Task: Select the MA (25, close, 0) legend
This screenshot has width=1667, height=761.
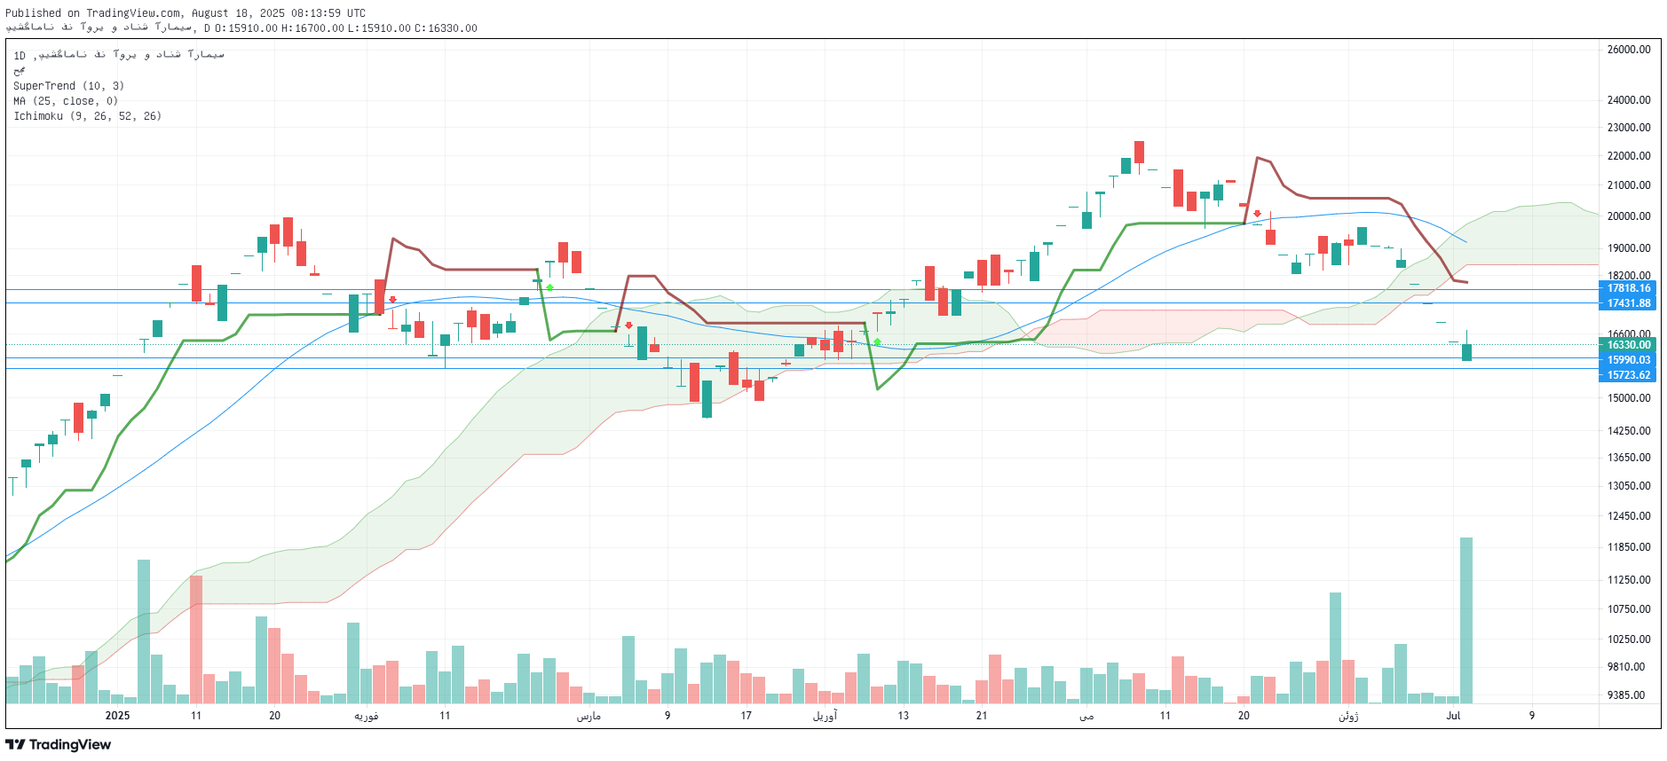Action: pyautogui.click(x=66, y=101)
